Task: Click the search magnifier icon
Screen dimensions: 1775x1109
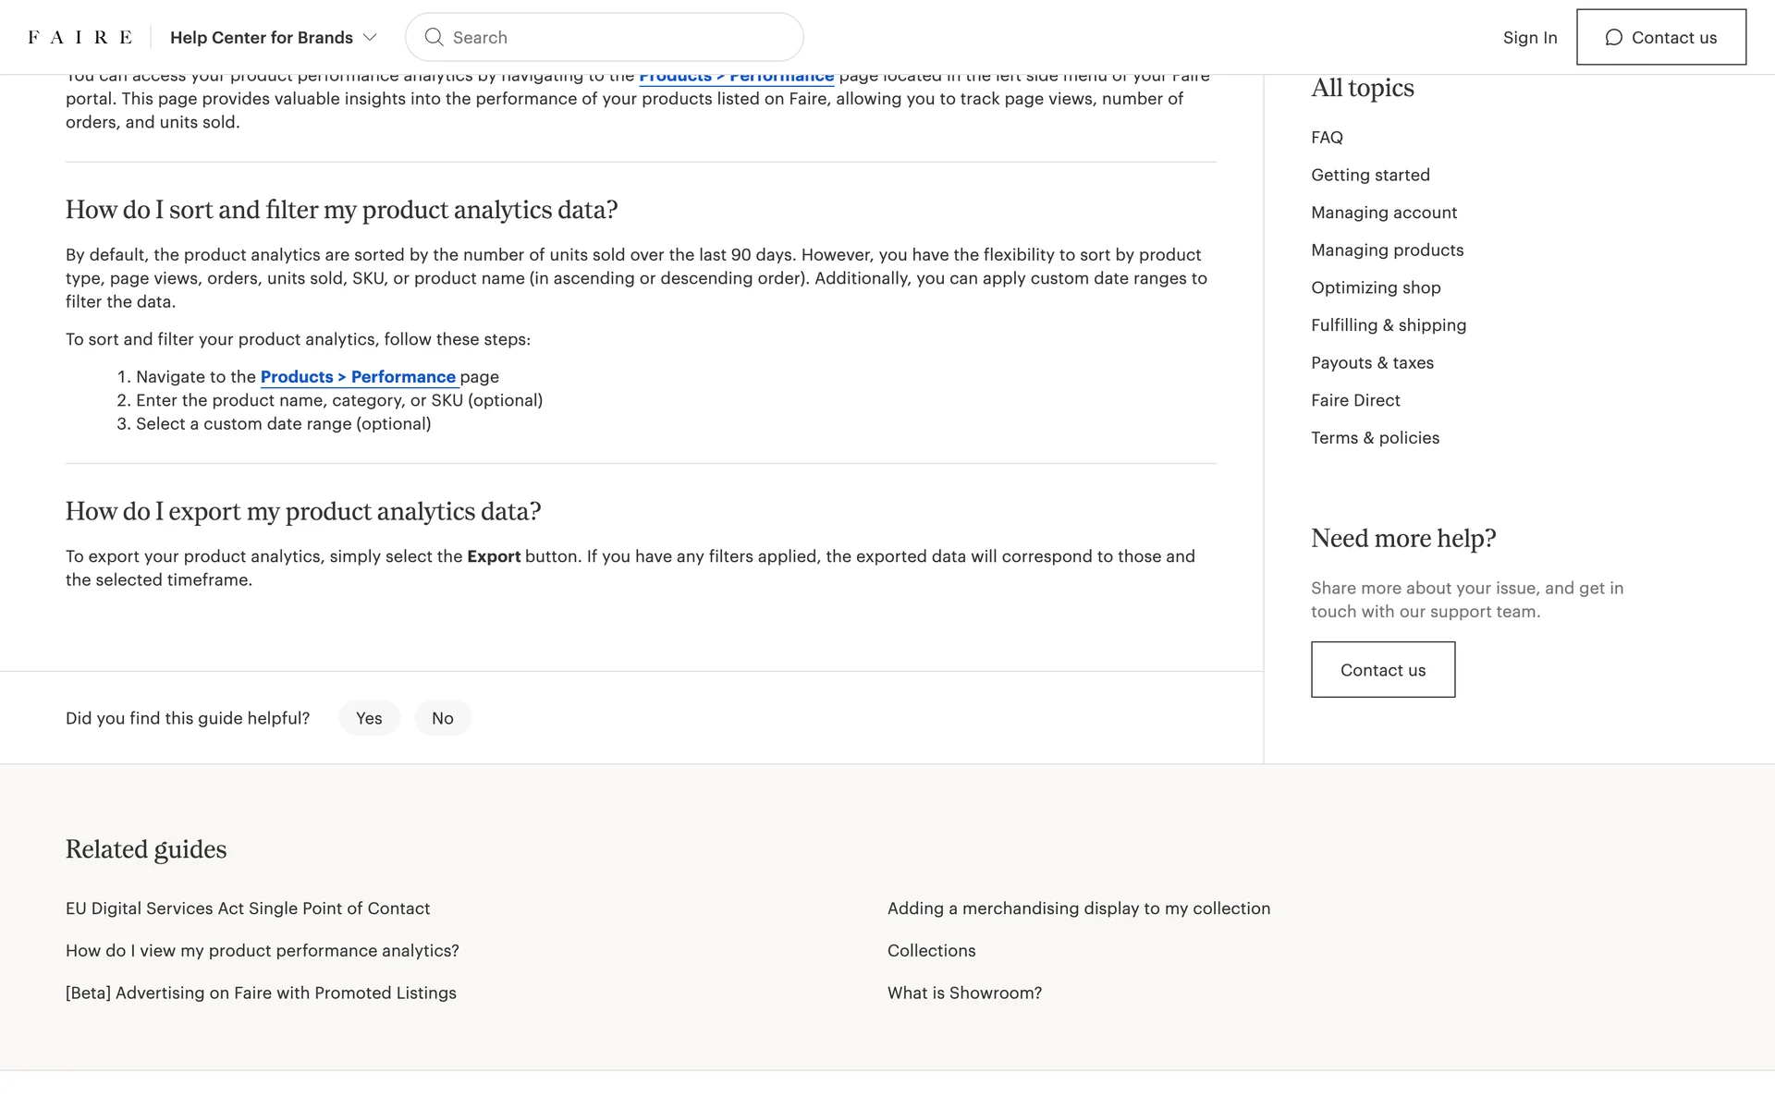Action: (434, 37)
